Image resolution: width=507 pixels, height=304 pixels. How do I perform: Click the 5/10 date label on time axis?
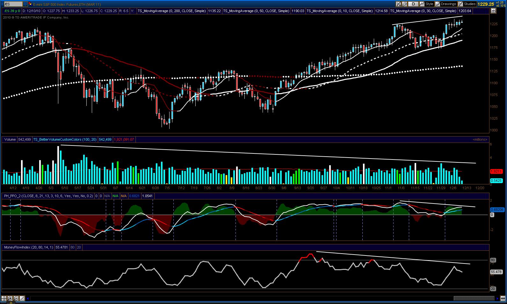click(x=65, y=188)
